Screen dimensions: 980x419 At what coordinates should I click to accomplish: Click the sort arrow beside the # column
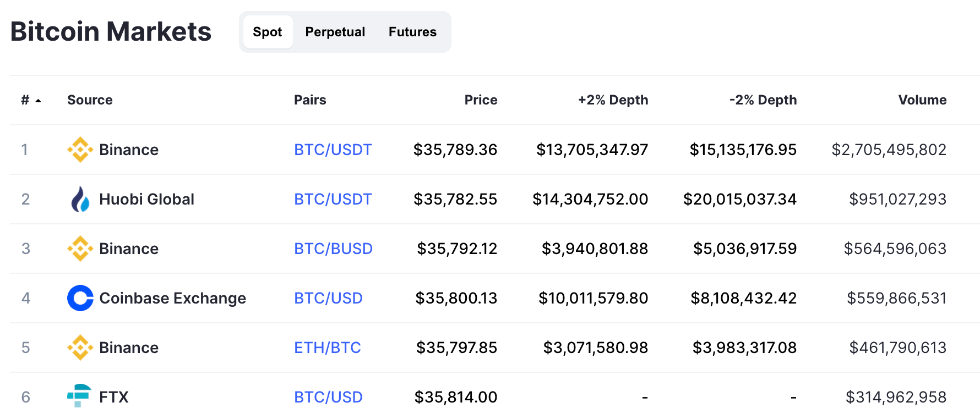pyautogui.click(x=38, y=100)
